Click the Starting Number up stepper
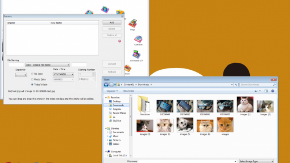The width and height of the screenshot is (290, 163). pyautogui.click(x=94, y=73)
